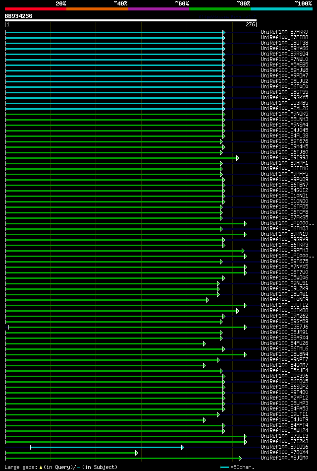Click the short green alignment bar for UniRef100_A7Q0X4

click(x=72, y=453)
